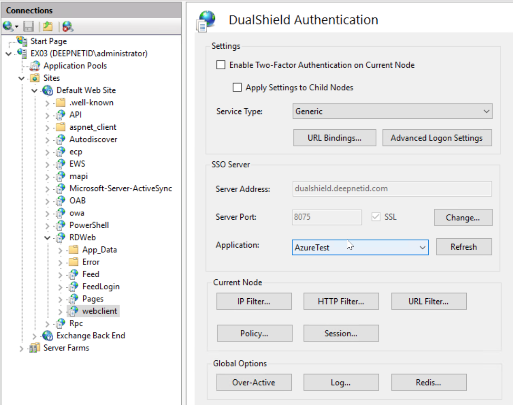Image resolution: width=513 pixels, height=405 pixels.
Task: Click the Up folder icon in Connections toolbar
Action: (48, 26)
